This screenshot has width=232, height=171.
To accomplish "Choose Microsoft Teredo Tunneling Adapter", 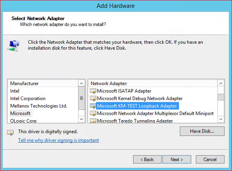I will pyautogui.click(x=135, y=121).
